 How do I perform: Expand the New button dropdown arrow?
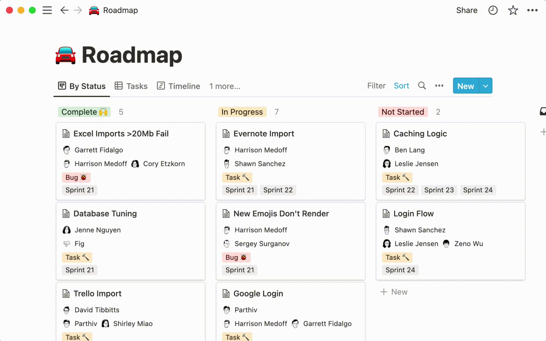pyautogui.click(x=486, y=86)
